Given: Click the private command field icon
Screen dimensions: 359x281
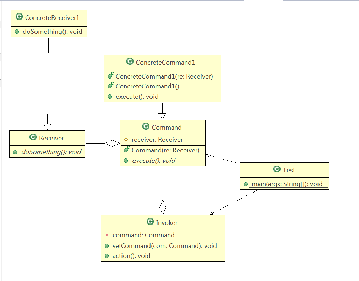Looking at the screenshot, I should (107, 235).
